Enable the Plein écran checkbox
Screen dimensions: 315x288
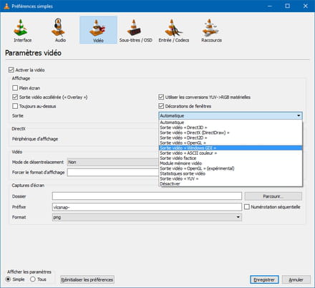coord(15,88)
